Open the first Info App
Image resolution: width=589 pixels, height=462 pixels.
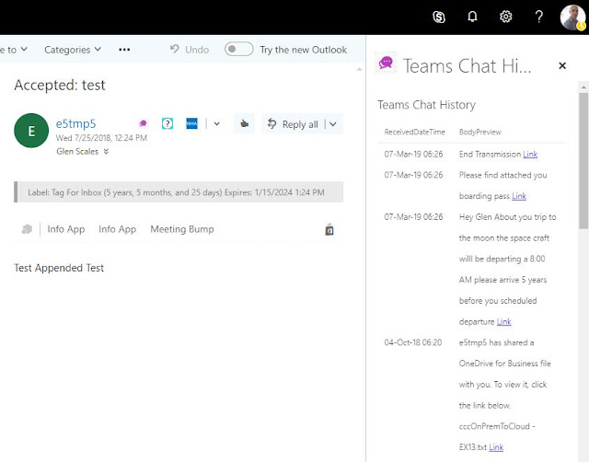[x=66, y=229]
